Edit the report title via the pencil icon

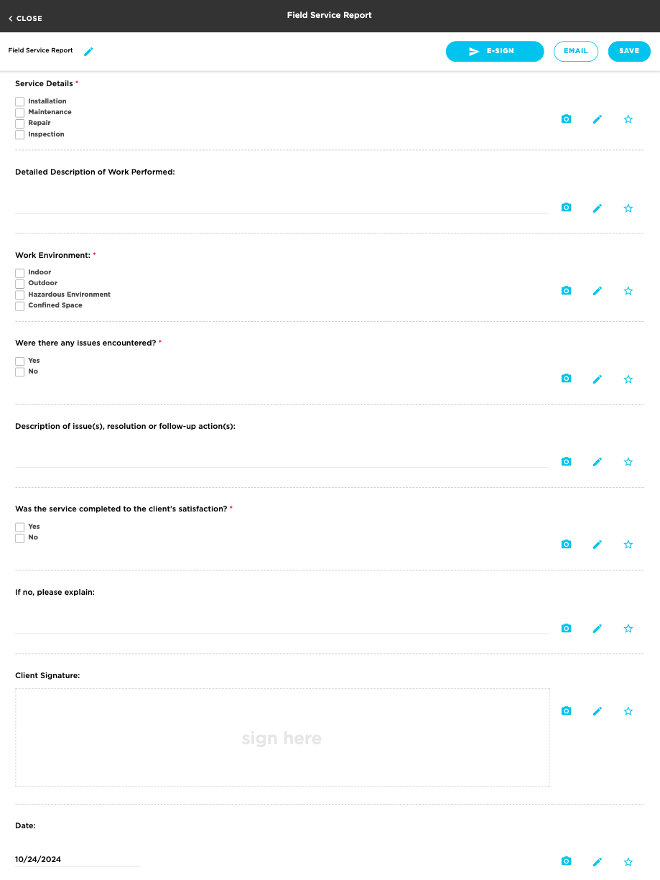(88, 51)
